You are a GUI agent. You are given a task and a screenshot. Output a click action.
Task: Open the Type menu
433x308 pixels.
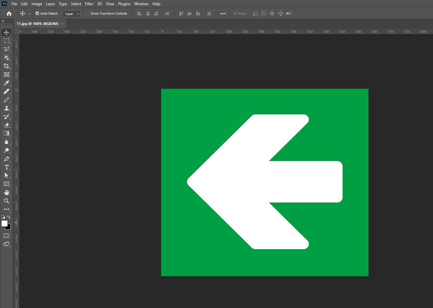(x=63, y=4)
